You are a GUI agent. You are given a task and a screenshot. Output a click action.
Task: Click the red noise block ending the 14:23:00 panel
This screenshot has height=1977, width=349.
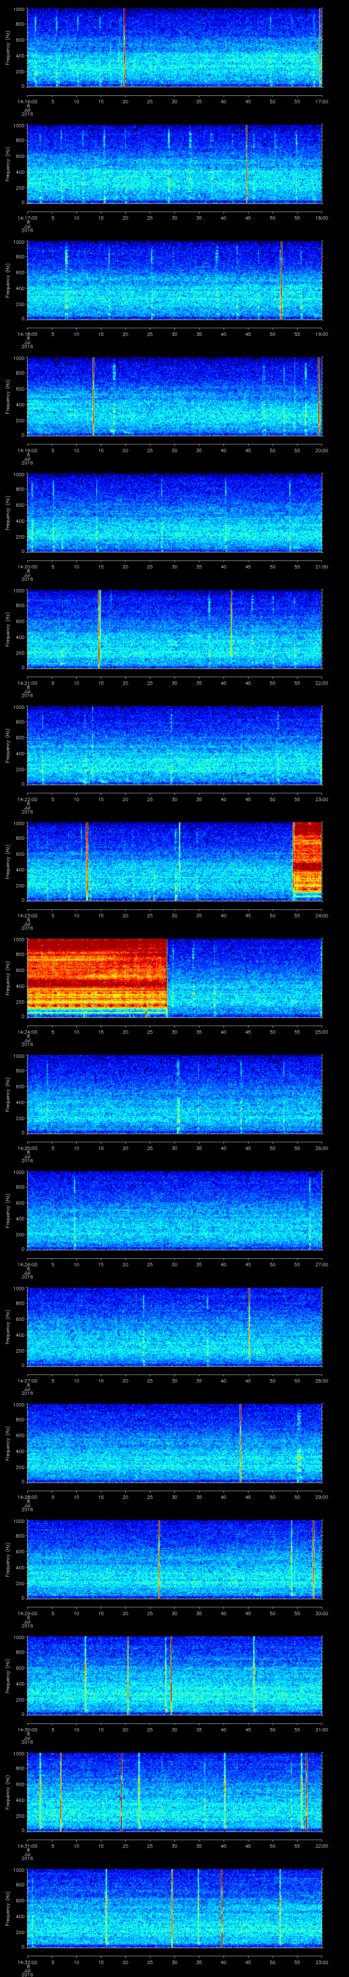pyautogui.click(x=307, y=860)
